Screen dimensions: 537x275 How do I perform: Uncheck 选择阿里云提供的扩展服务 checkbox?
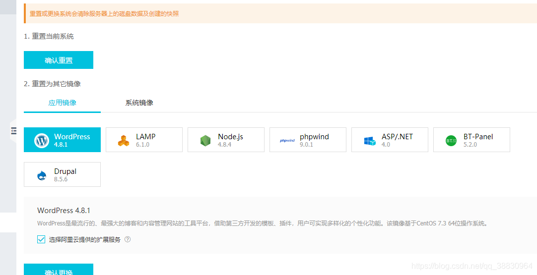tap(41, 239)
